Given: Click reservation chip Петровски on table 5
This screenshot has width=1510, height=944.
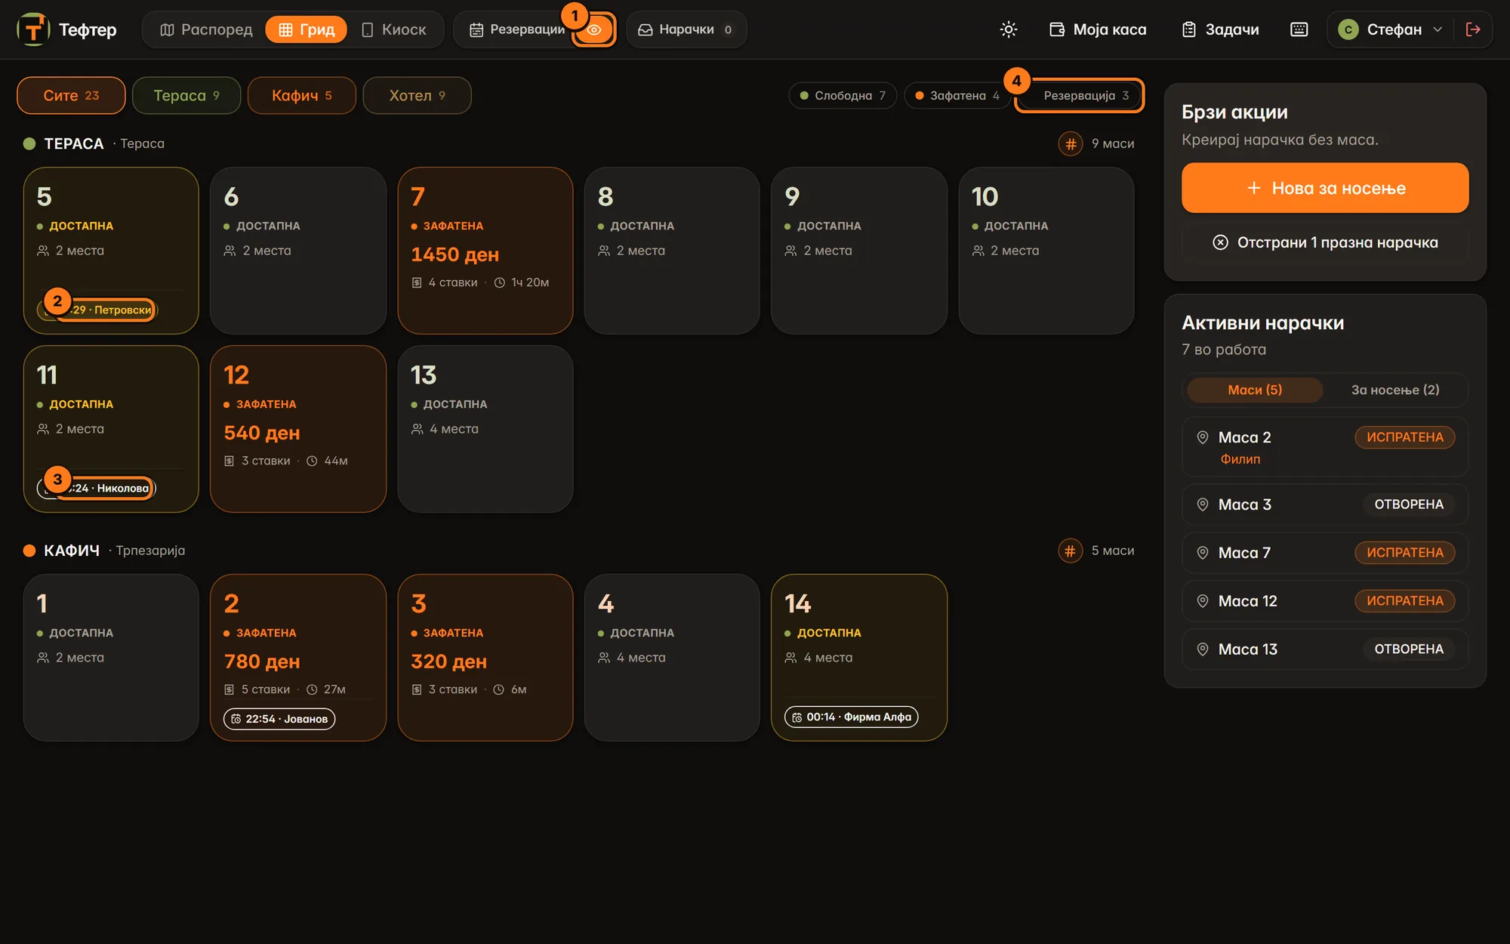Looking at the screenshot, I should [97, 310].
